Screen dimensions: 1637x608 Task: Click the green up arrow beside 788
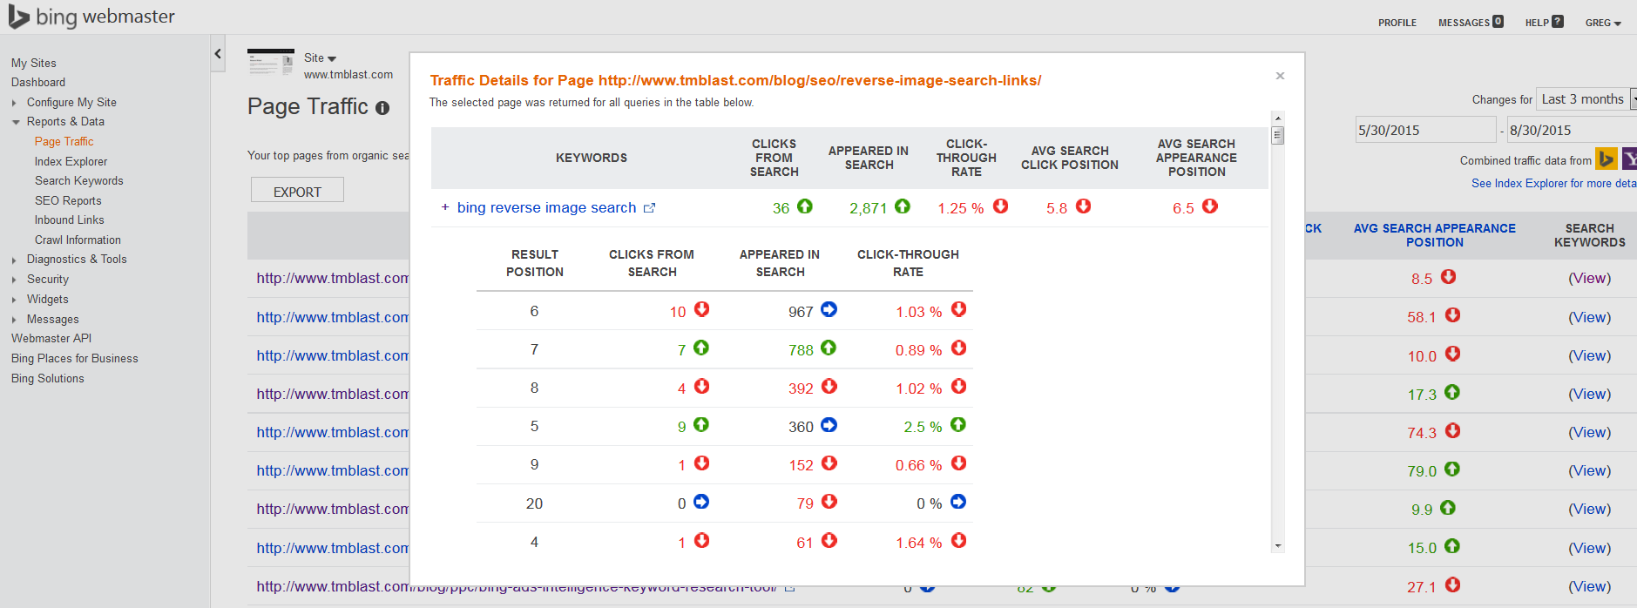[829, 348]
